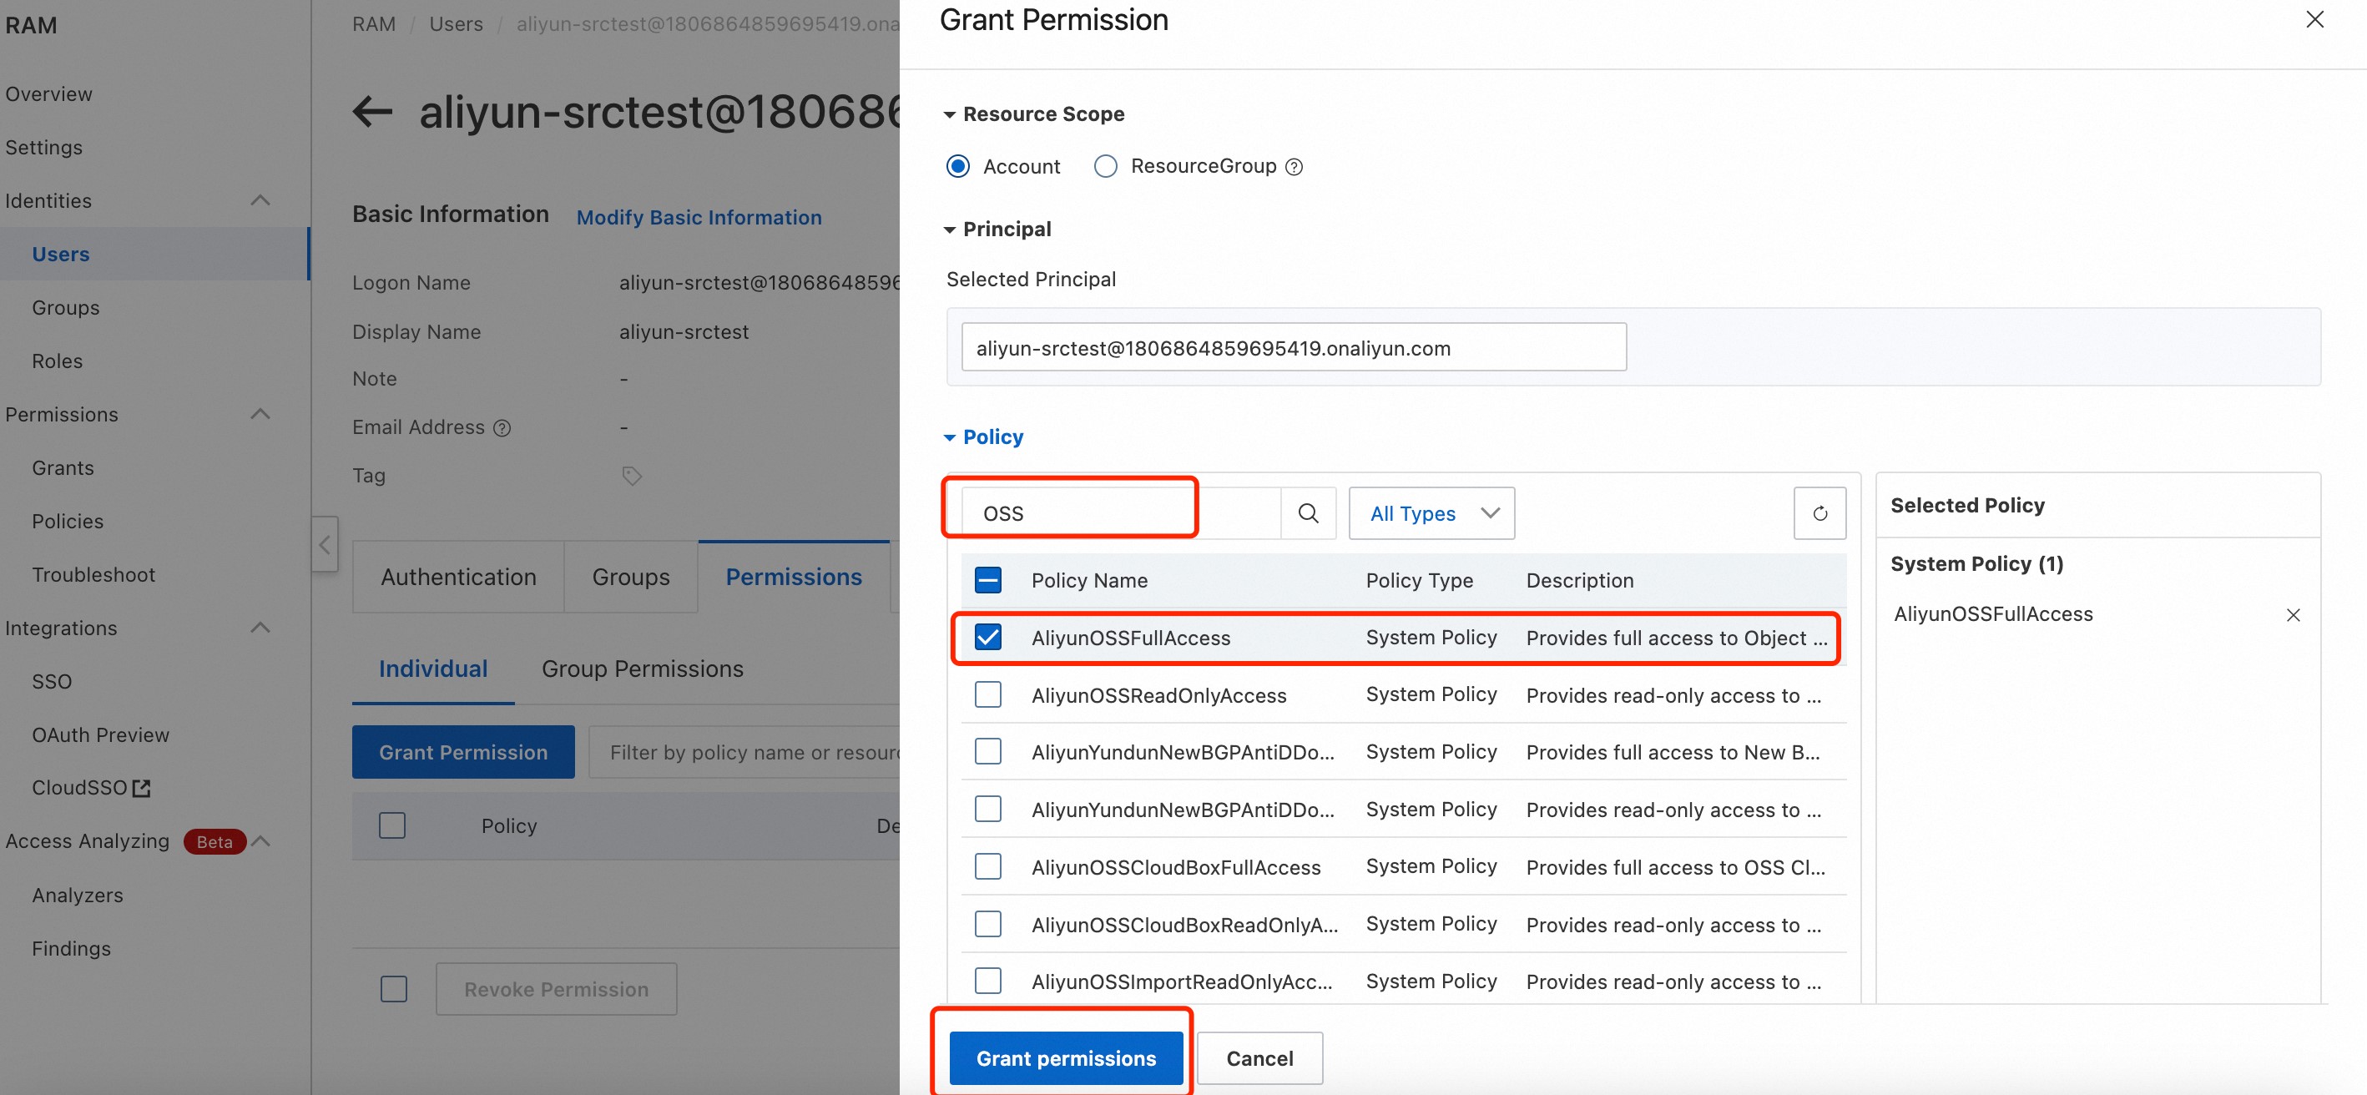Click Modify Basic Information link
The image size is (2367, 1095).
[699, 217]
